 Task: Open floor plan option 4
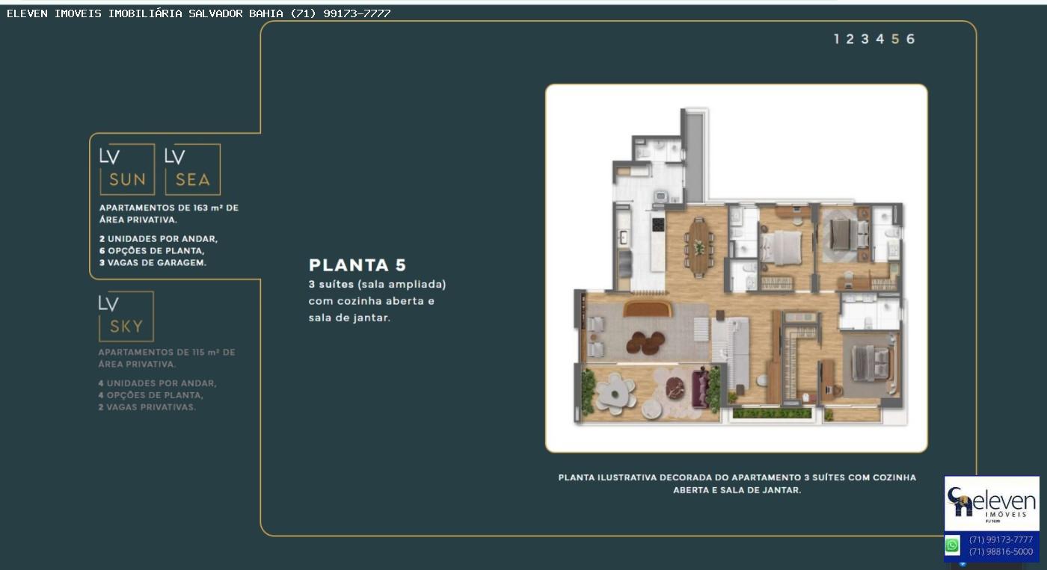coord(880,39)
